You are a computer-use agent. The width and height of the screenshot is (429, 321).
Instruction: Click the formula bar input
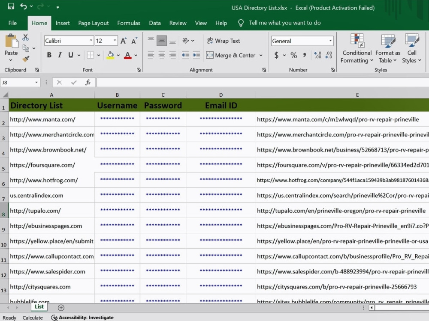(x=263, y=83)
